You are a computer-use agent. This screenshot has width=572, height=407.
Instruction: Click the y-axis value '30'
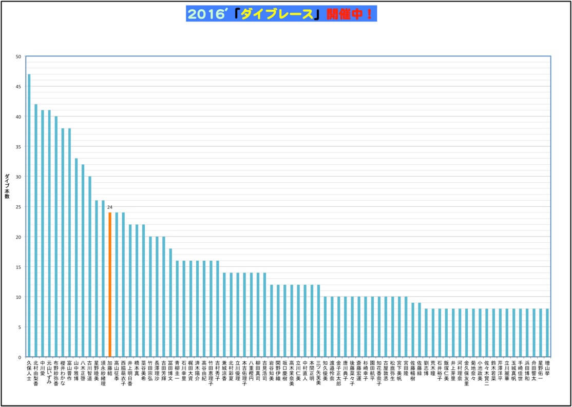click(x=18, y=177)
